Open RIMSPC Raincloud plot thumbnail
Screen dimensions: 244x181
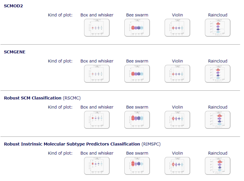pos(218,166)
